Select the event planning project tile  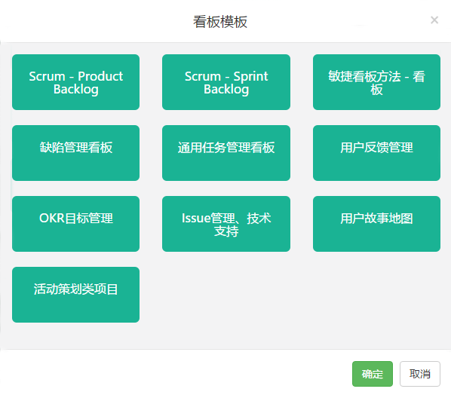[x=75, y=295]
